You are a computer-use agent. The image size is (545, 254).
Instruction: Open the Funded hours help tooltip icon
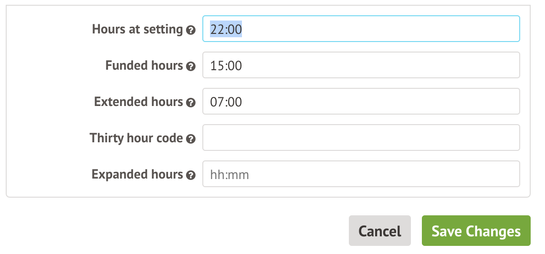point(191,66)
